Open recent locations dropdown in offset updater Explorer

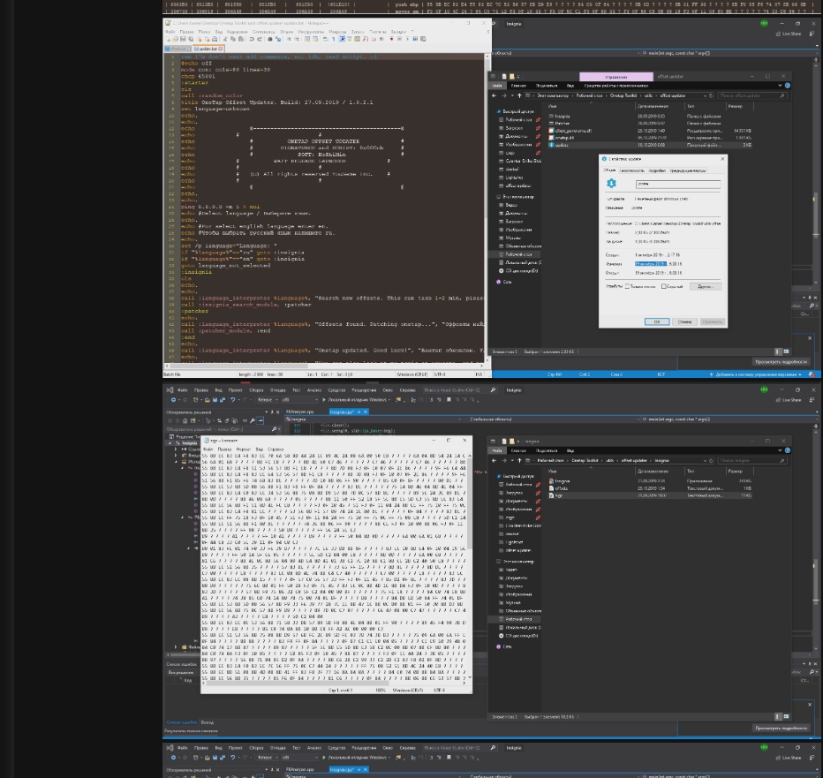click(x=512, y=95)
